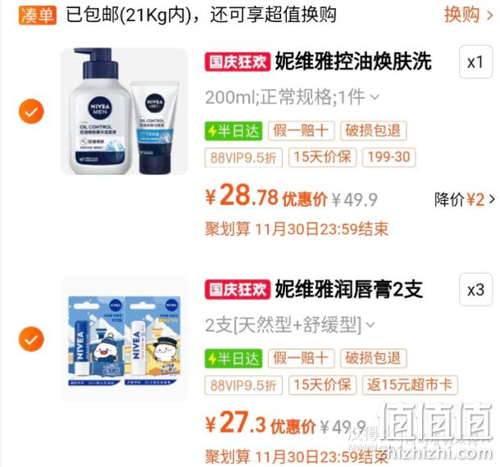Tap the face wash 国庆狂欢 badge
This screenshot has width=500, height=467.
[238, 61]
